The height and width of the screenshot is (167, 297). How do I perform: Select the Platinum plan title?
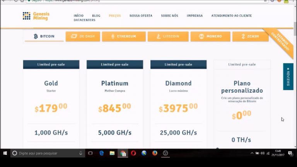coord(115,83)
